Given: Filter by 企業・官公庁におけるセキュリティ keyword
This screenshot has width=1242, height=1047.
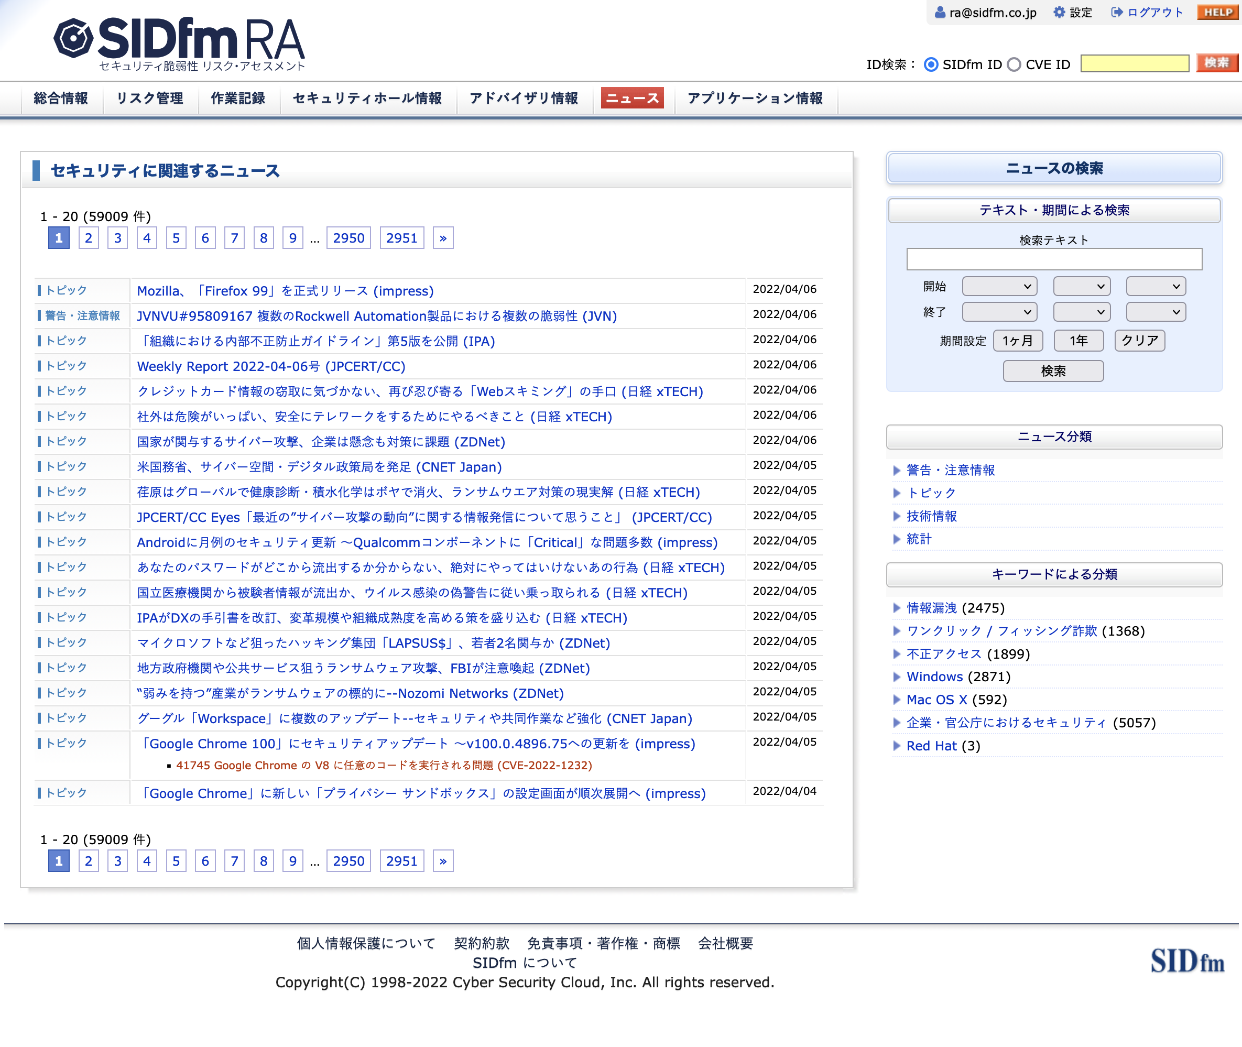Looking at the screenshot, I should point(1006,723).
